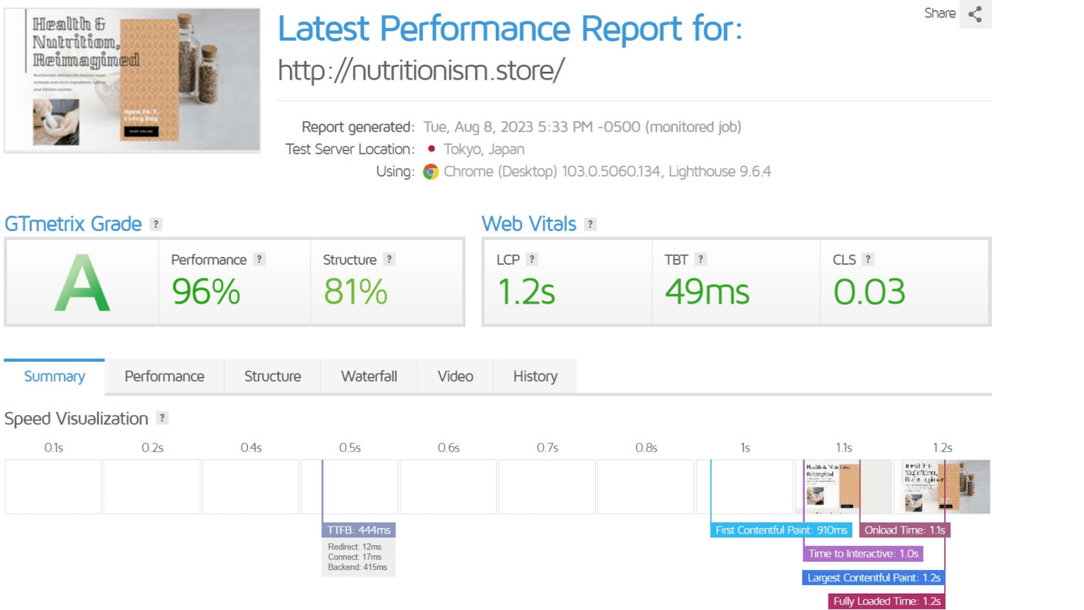Click the Share icon button
Viewport: 1084px width, 610px height.
click(x=975, y=14)
